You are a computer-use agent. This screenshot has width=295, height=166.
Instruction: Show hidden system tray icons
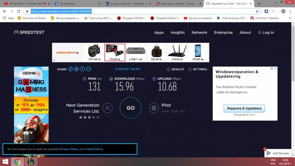[267, 162]
